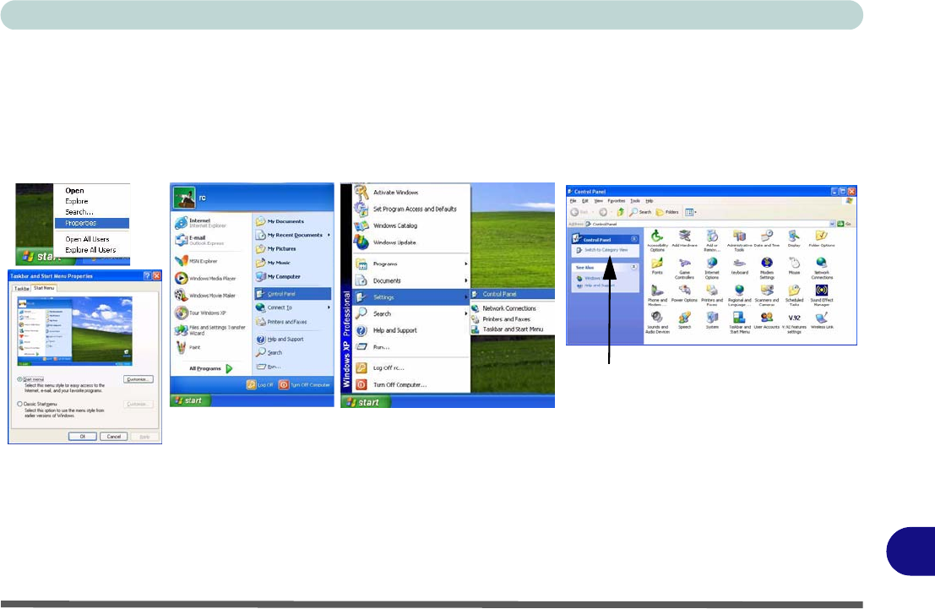
Task: Open the Game Controllers icon
Action: click(684, 269)
